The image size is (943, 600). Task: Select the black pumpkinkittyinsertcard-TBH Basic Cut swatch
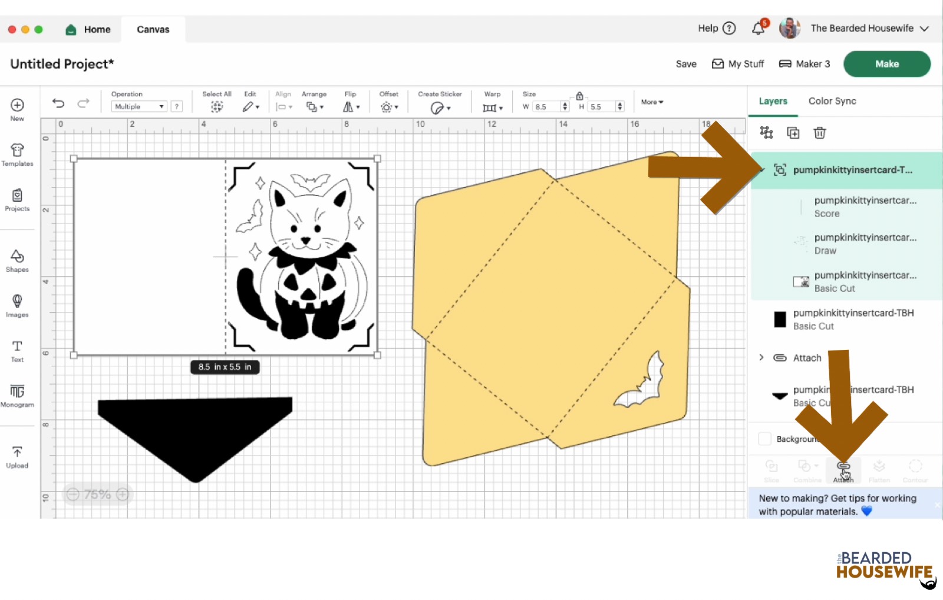(x=780, y=319)
